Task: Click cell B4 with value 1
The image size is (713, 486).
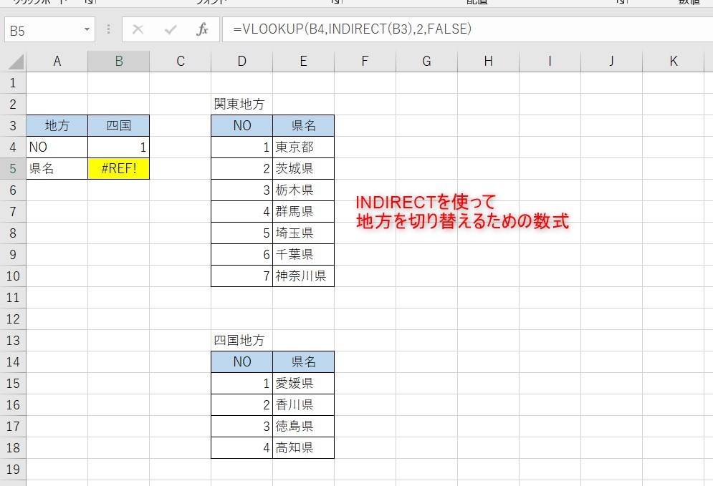Action: tap(119, 147)
